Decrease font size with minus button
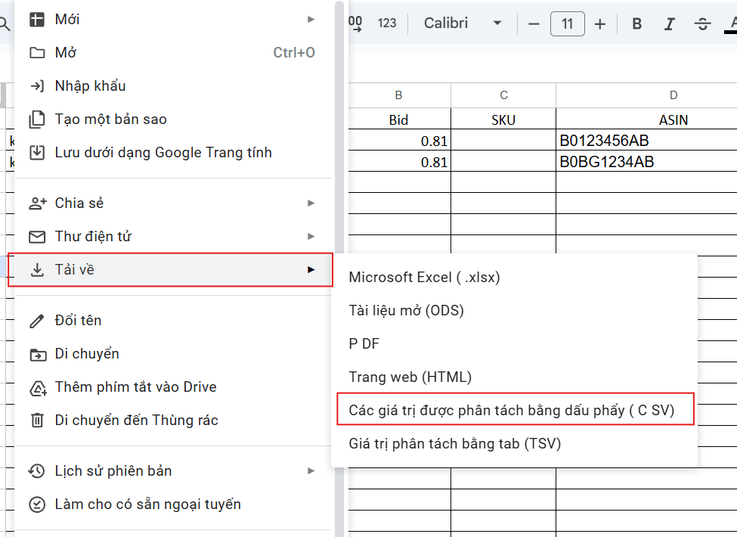Screen dimensions: 737x537 (534, 24)
